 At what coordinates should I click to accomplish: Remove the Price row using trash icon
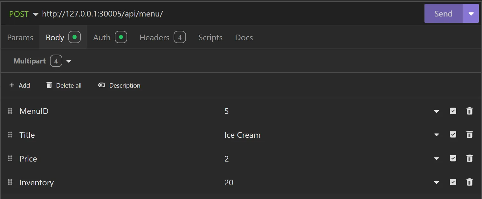tap(469, 158)
